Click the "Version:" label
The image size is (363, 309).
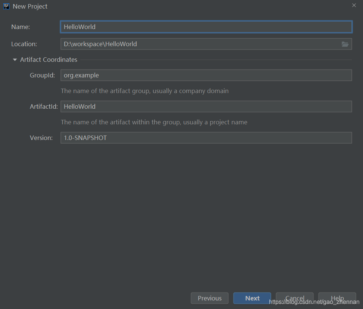[x=41, y=138]
